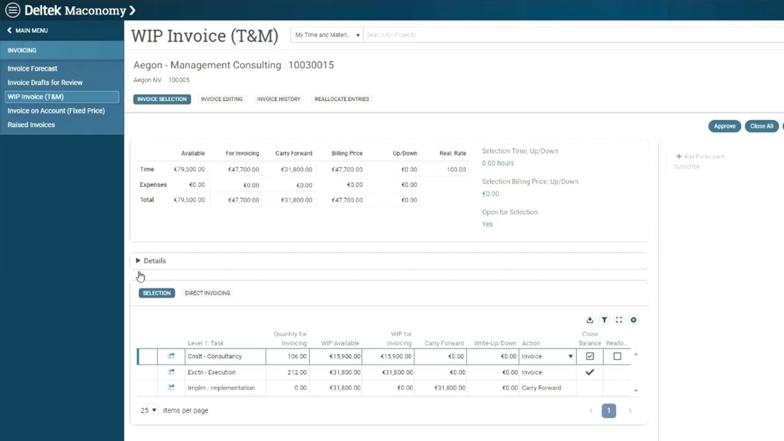Viewport: 784px width, 441px height.
Task: Open My Time and Material dropdown
Action: click(327, 35)
